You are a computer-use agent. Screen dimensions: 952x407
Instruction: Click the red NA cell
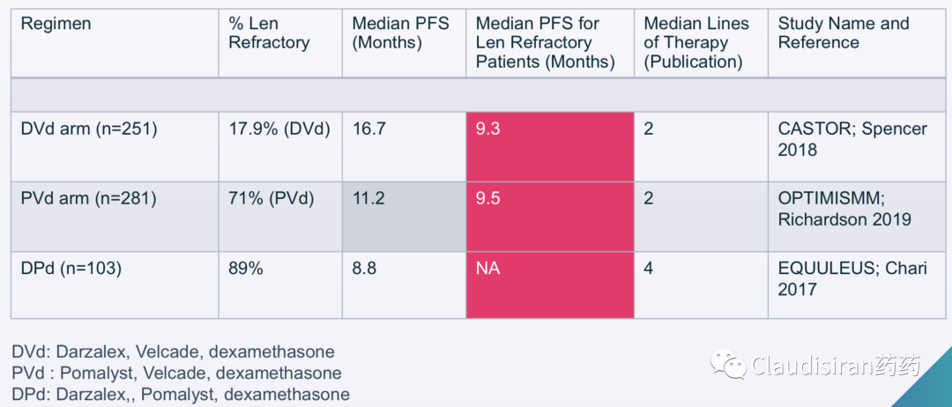point(550,285)
